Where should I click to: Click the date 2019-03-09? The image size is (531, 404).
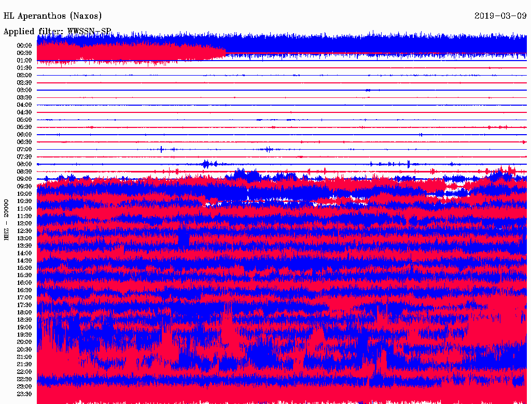500,16
